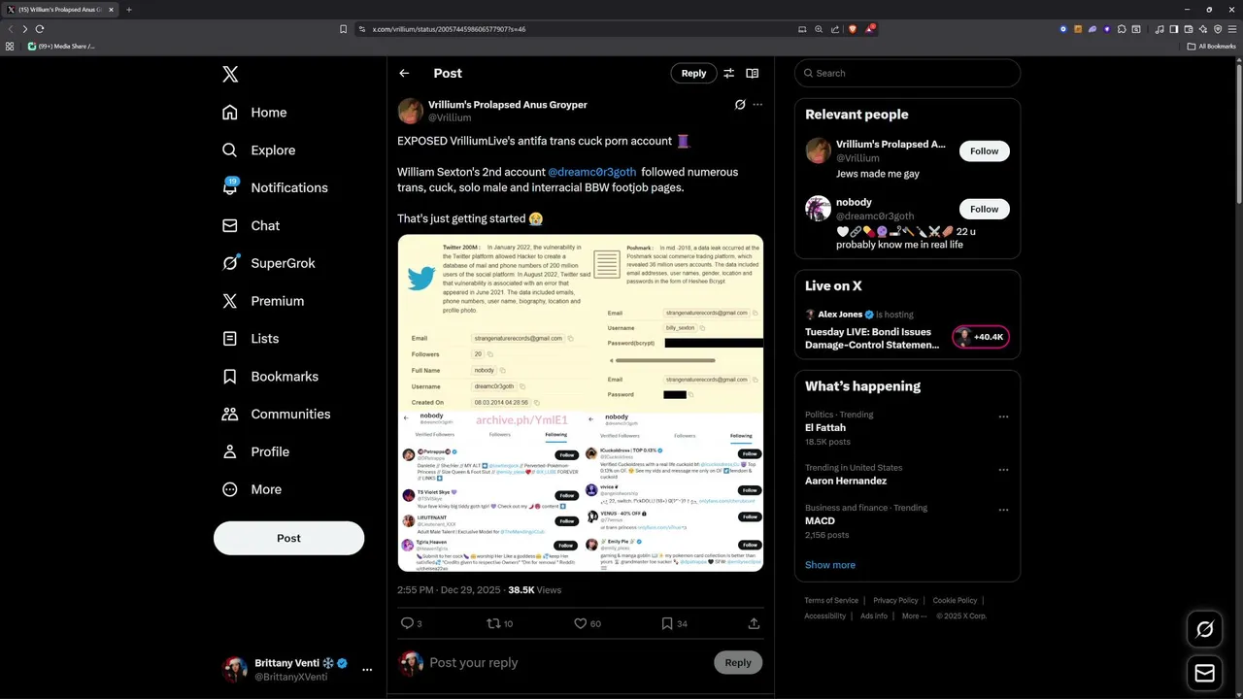Click the share icon under the post
The width and height of the screenshot is (1243, 699).
(754, 623)
